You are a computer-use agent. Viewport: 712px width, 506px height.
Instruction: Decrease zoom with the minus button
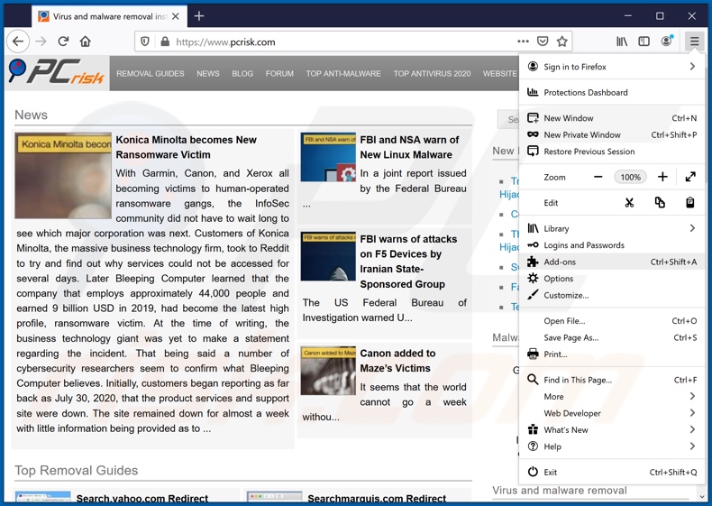pyautogui.click(x=598, y=177)
